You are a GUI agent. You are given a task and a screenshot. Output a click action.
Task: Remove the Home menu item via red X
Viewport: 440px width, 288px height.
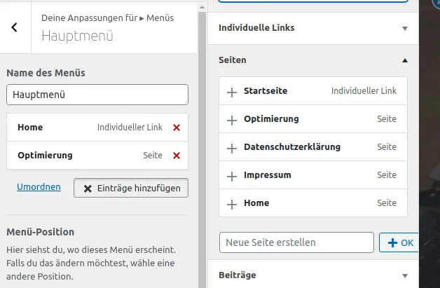click(177, 128)
